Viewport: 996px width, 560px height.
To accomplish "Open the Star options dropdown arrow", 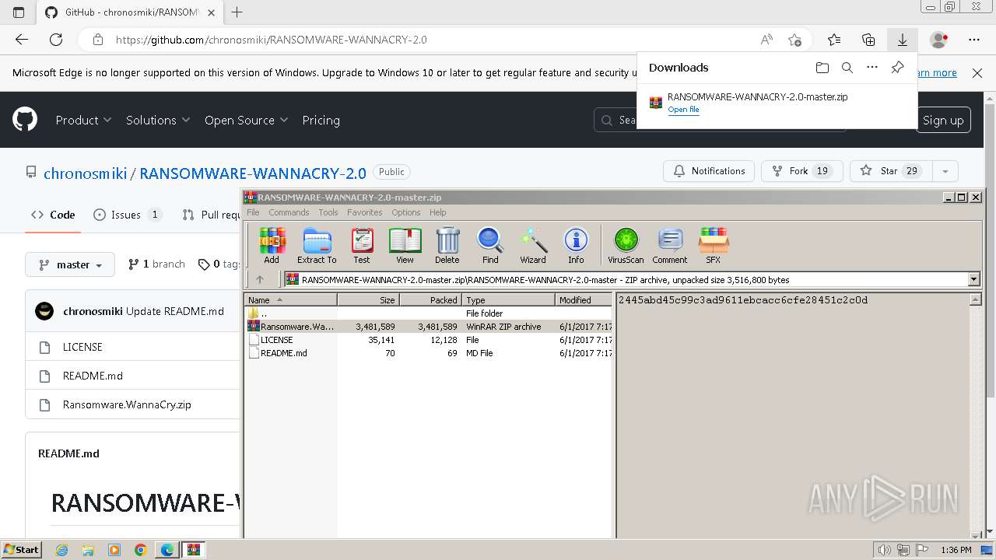I will 945,171.
